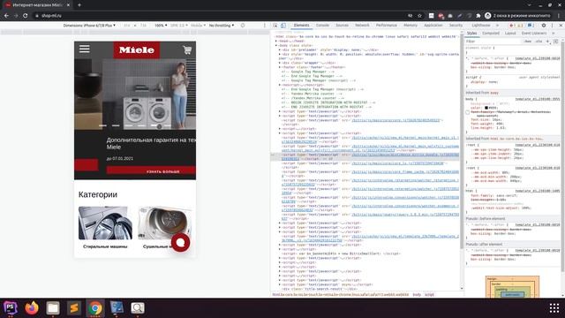The height and width of the screenshot is (318, 565).
Task: Launch Firefox from the taskbar
Action: tap(32, 308)
